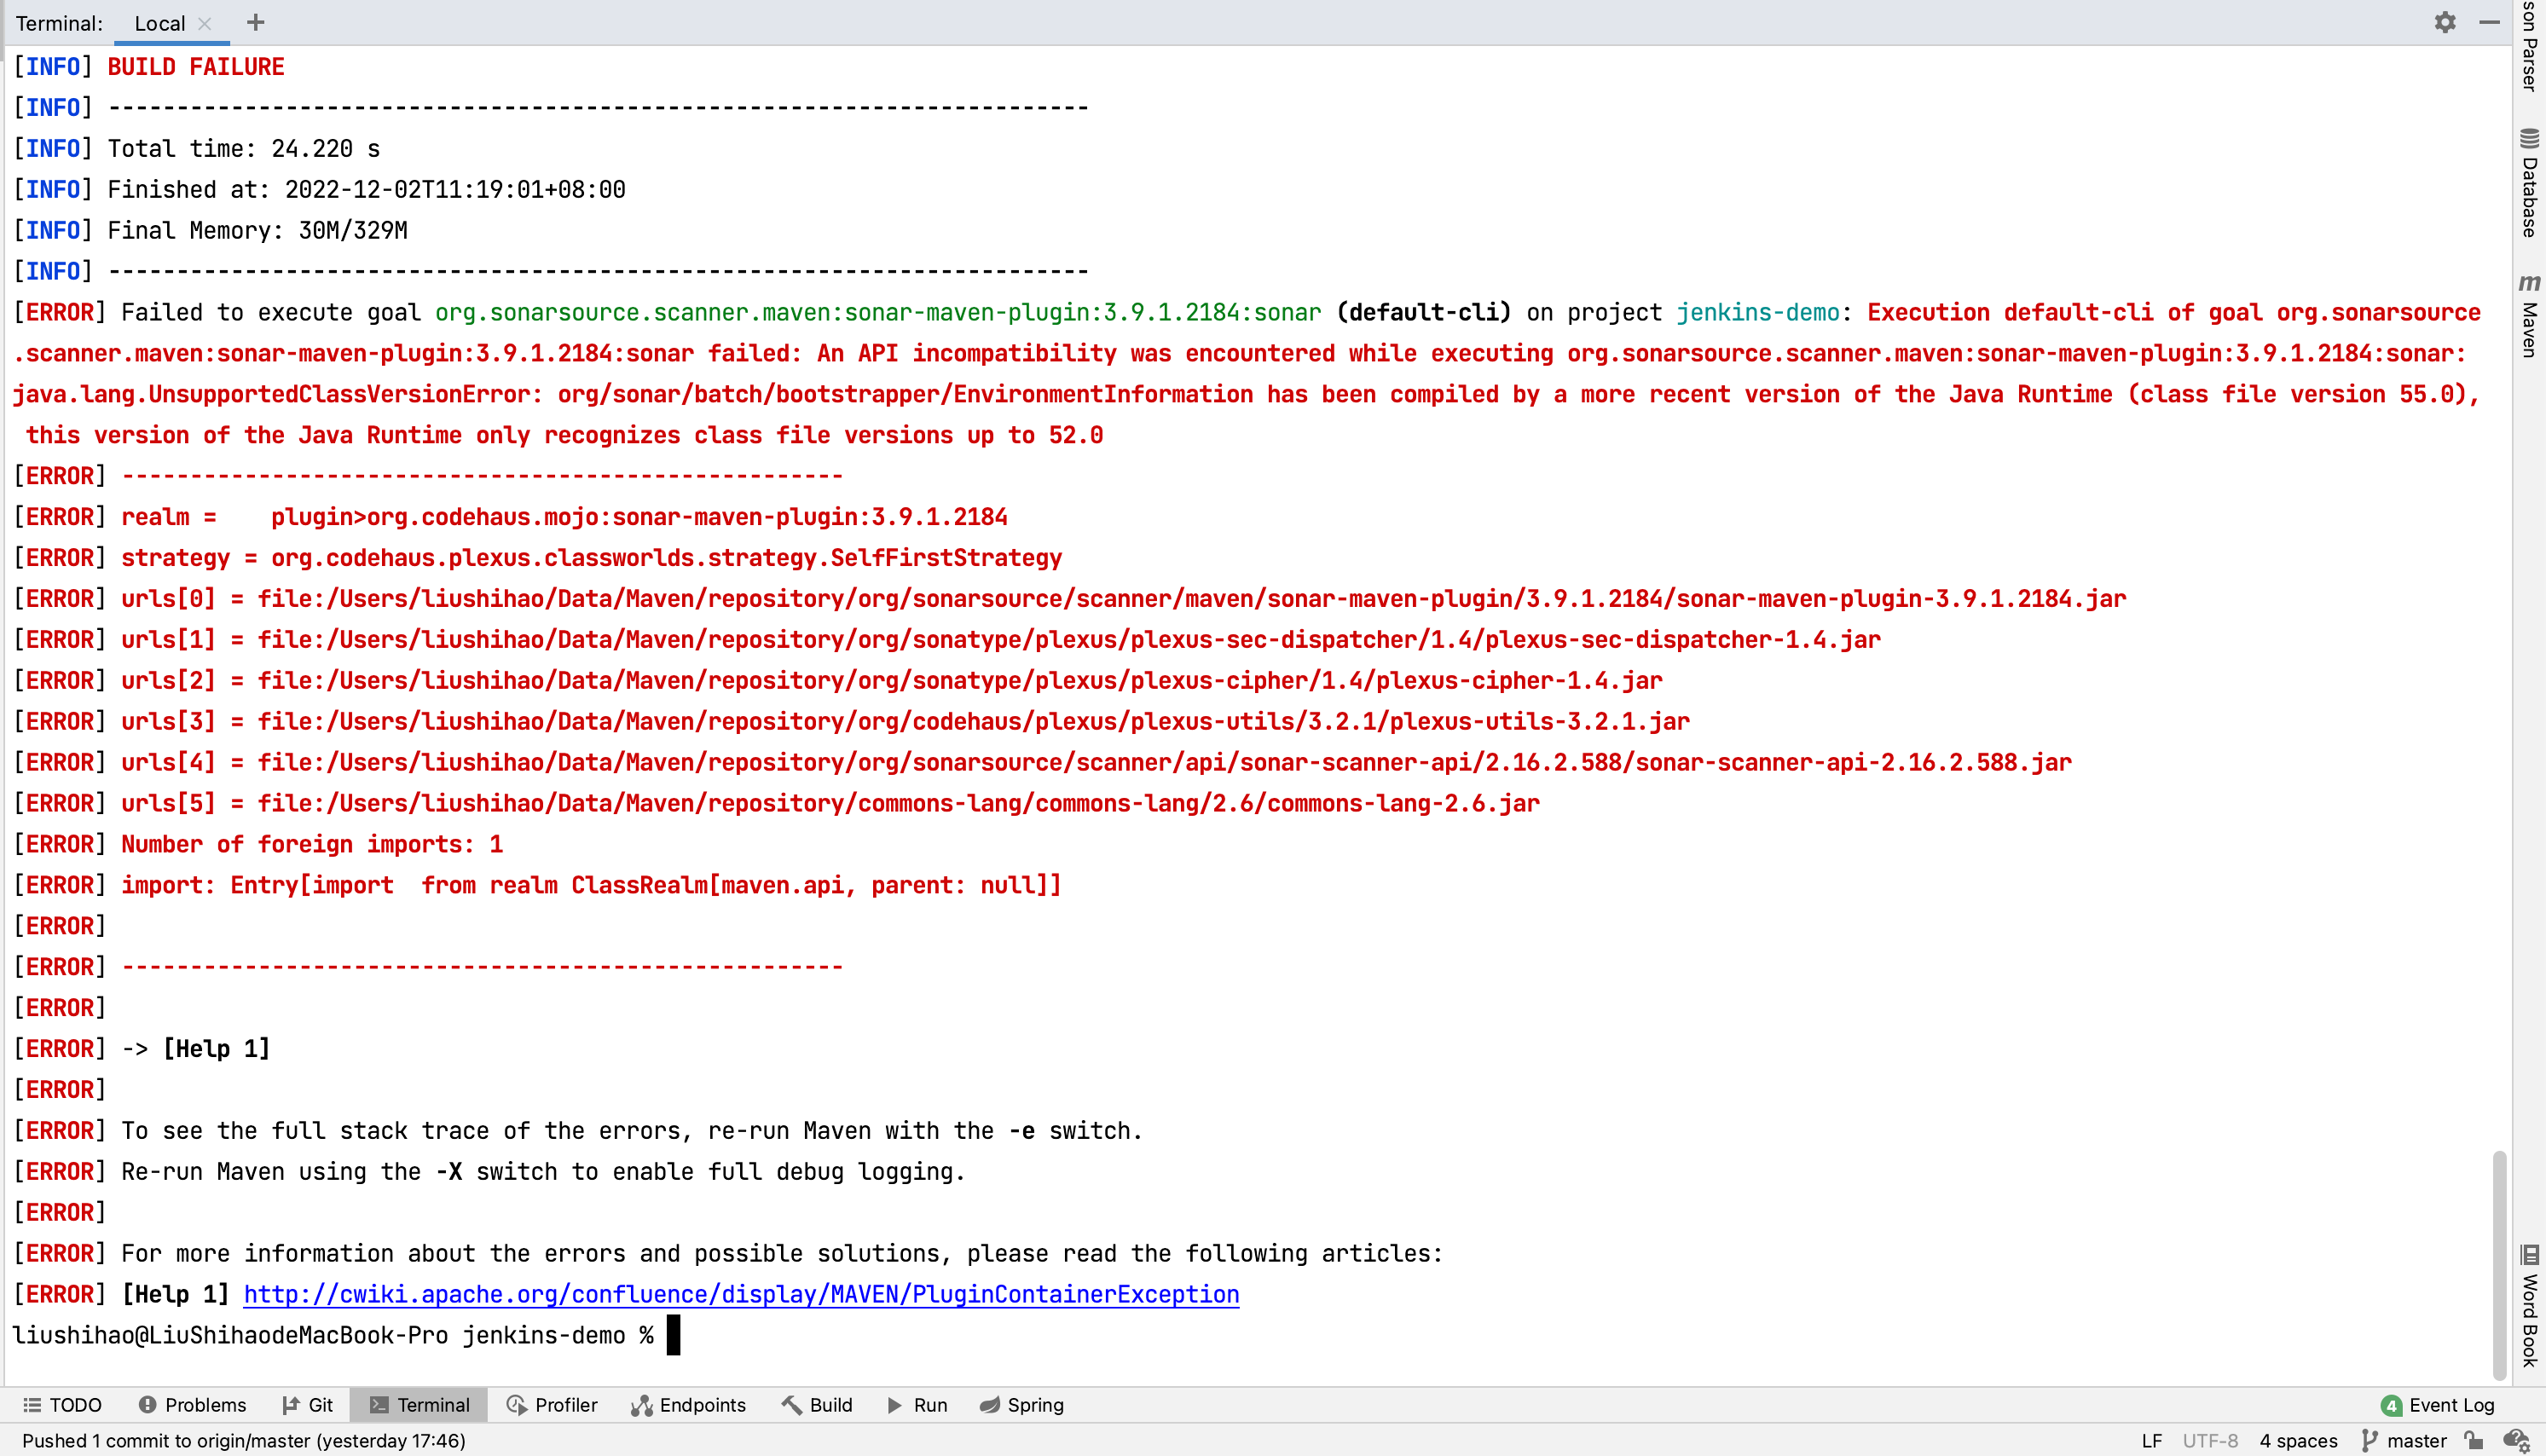
Task: Open the 4 spaces indent dropdown
Action: coord(2298,1440)
